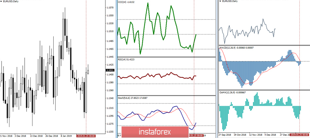Screen dimensions: 310x138
Task: Click the 1.1275 price level label
Action: (x=110, y=124)
